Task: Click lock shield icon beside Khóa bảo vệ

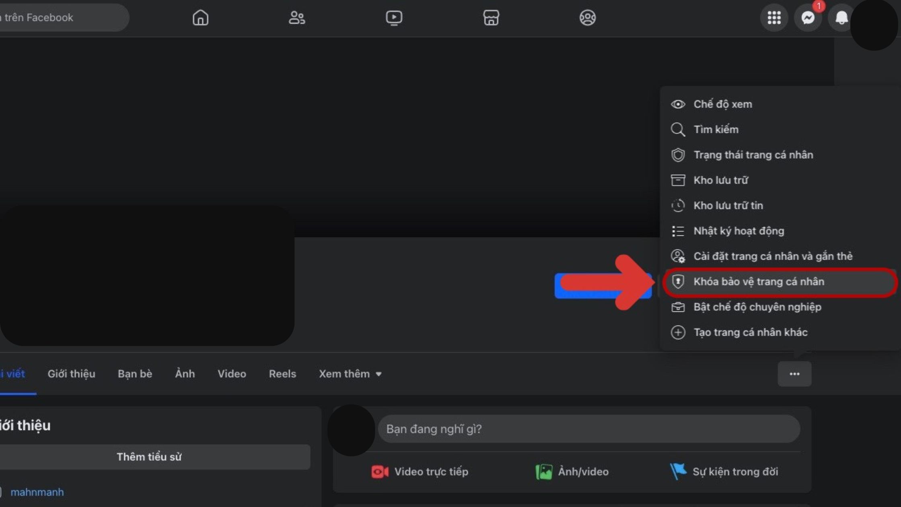Action: tap(678, 282)
